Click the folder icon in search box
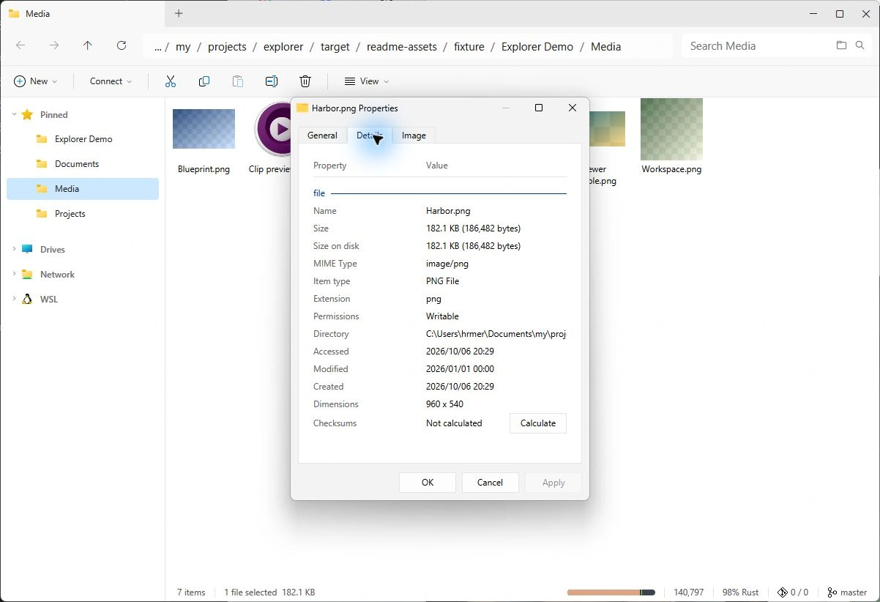 click(841, 45)
